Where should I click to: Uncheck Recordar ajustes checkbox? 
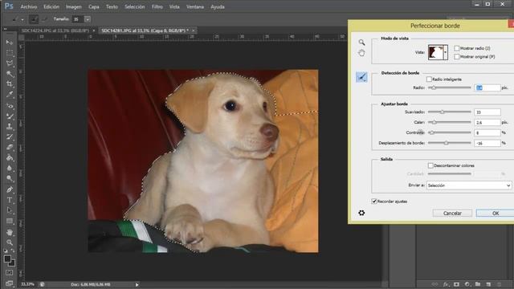pos(374,201)
